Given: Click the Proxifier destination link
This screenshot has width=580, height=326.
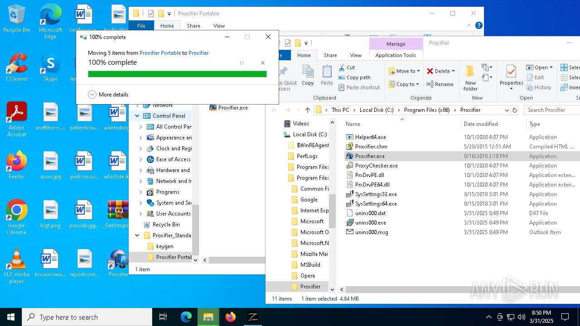Looking at the screenshot, I should (x=198, y=53).
